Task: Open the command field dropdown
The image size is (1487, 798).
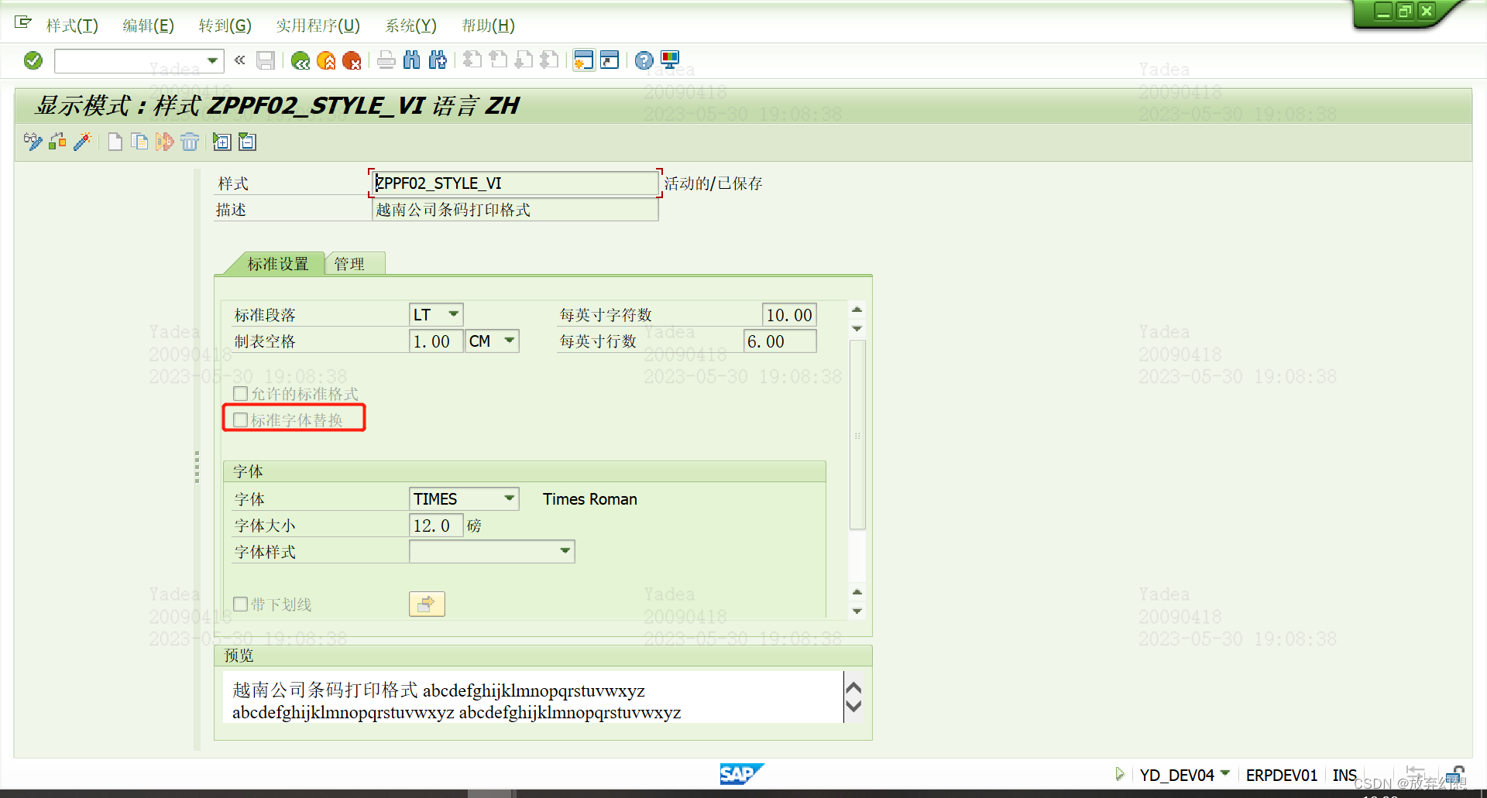Action: coord(212,60)
